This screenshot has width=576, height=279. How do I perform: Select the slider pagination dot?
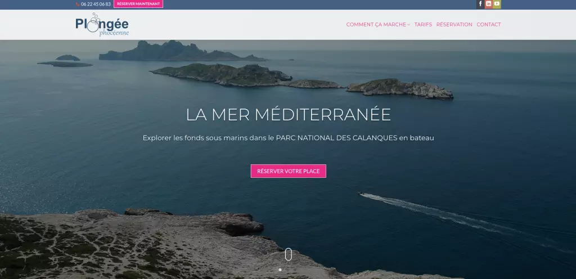click(280, 269)
